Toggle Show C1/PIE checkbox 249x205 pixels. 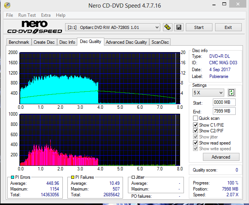pyautogui.click(x=195, y=125)
